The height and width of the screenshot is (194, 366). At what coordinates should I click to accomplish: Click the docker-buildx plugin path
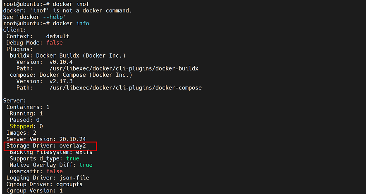tap(124, 68)
